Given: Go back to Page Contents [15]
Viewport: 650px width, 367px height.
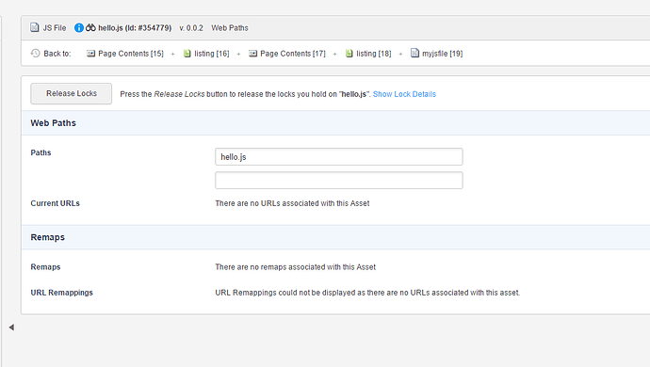Looking at the screenshot, I should pyautogui.click(x=131, y=54).
